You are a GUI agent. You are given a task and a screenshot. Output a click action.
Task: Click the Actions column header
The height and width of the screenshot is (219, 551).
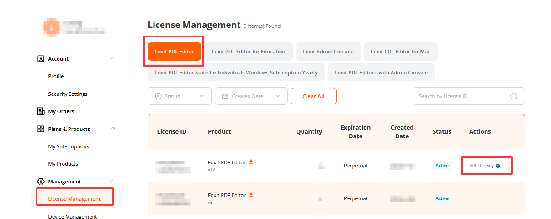(x=480, y=131)
